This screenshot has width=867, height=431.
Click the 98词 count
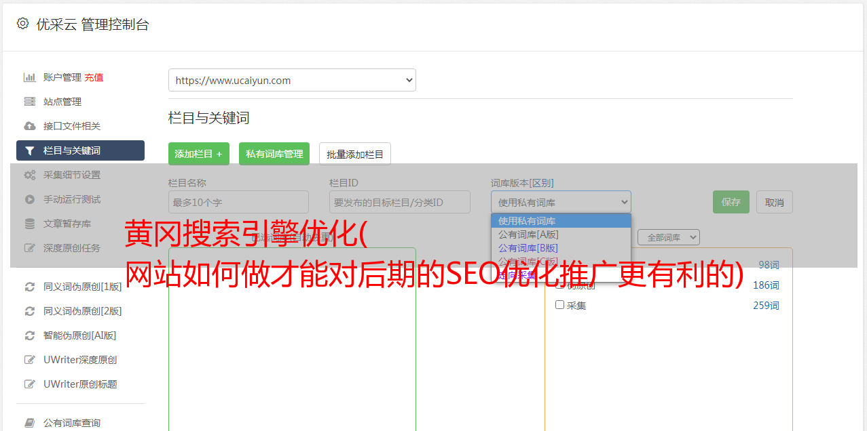pyautogui.click(x=769, y=265)
